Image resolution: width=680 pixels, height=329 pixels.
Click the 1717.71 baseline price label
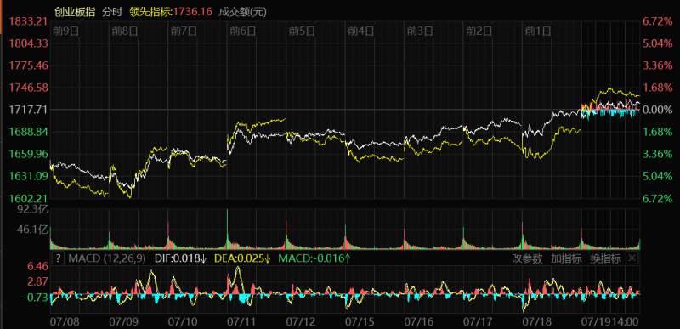pos(28,110)
